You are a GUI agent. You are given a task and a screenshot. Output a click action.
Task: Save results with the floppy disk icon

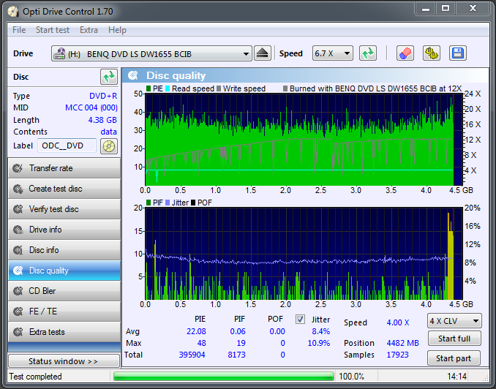click(458, 53)
